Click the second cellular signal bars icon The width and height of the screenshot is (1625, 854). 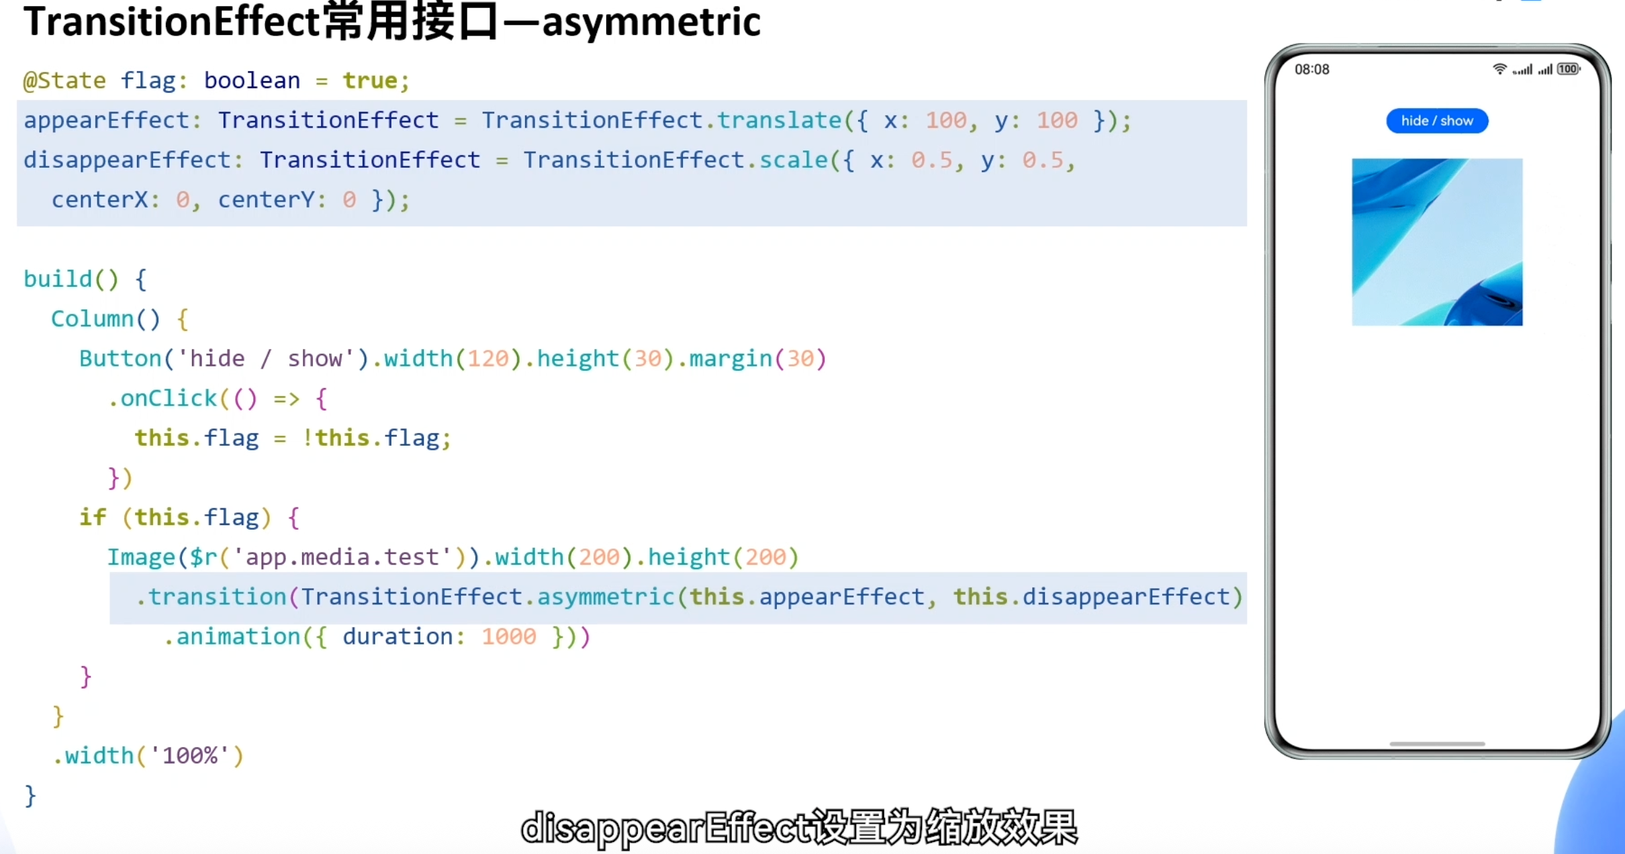pyautogui.click(x=1545, y=69)
